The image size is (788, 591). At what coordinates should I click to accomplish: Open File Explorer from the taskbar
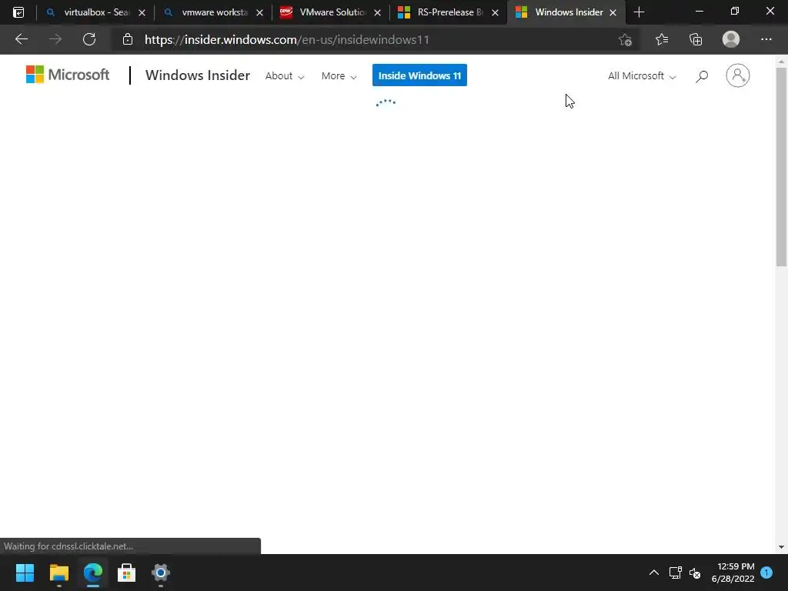tap(58, 573)
